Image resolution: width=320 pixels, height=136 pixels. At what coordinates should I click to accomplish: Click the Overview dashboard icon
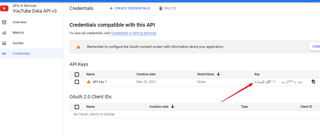[x=4, y=22]
